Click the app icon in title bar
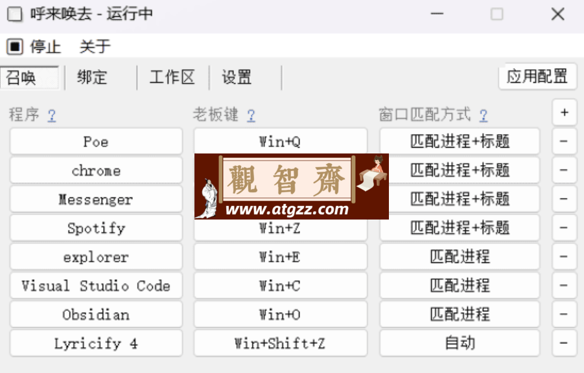This screenshot has height=373, width=584. pyautogui.click(x=14, y=14)
